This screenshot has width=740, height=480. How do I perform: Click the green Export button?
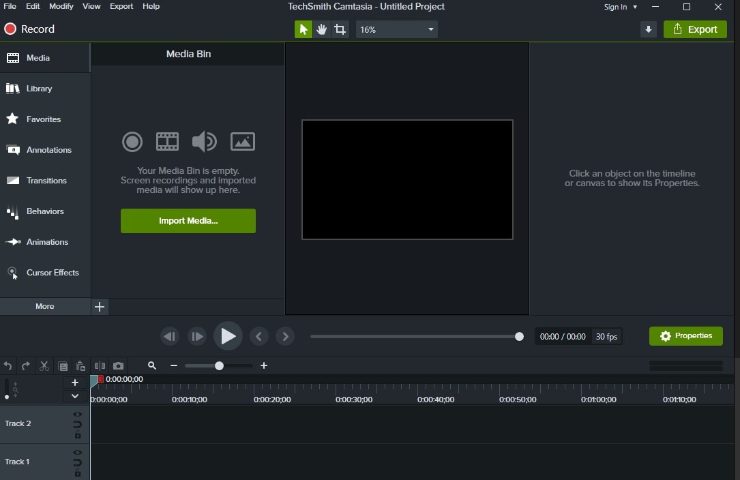(x=695, y=29)
